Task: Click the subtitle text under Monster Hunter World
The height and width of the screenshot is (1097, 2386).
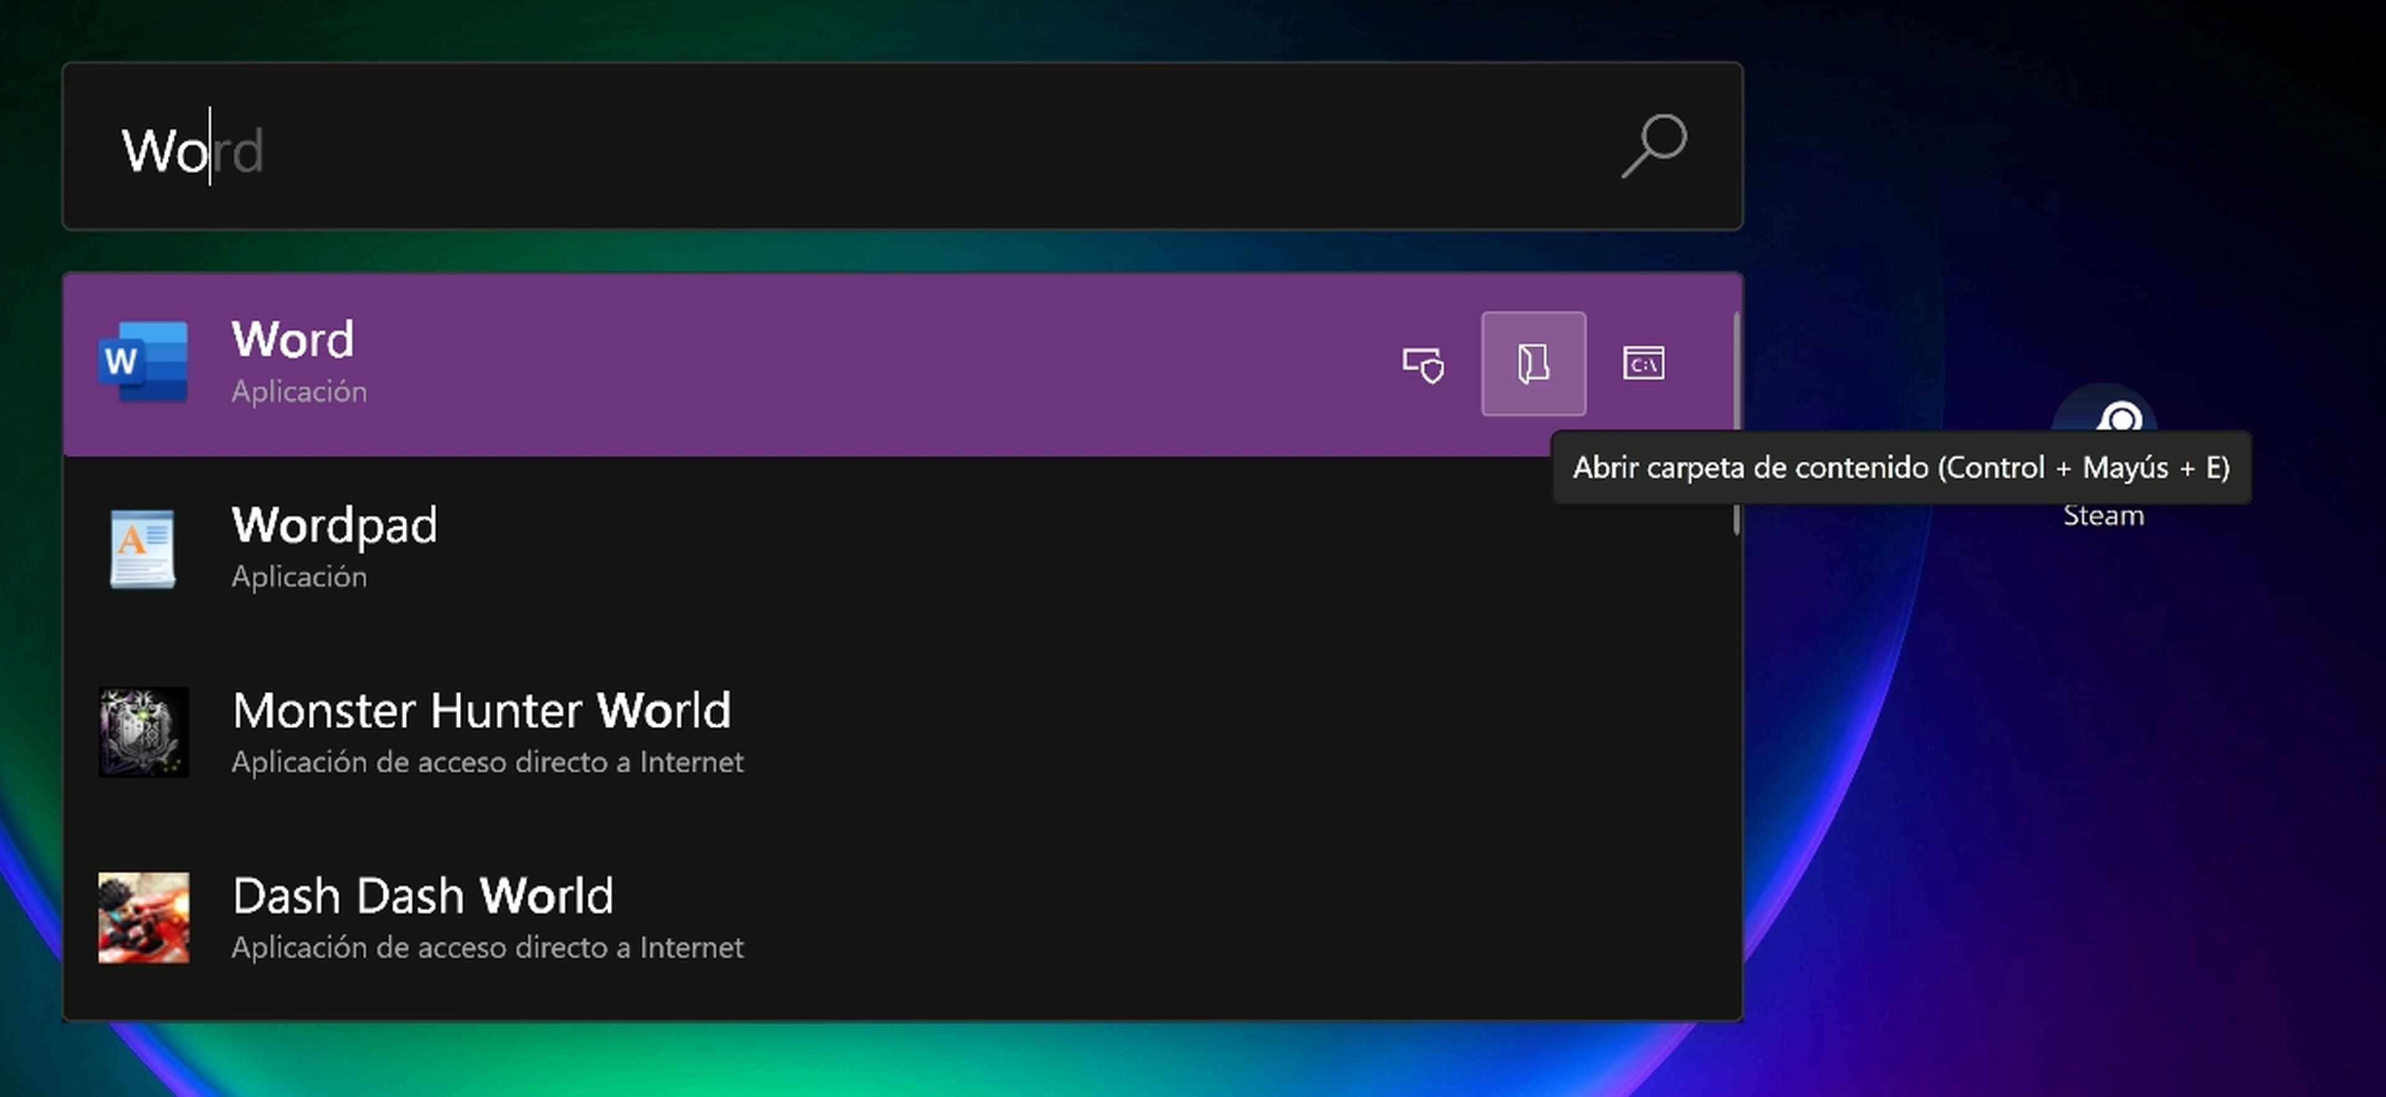Action: (x=487, y=762)
